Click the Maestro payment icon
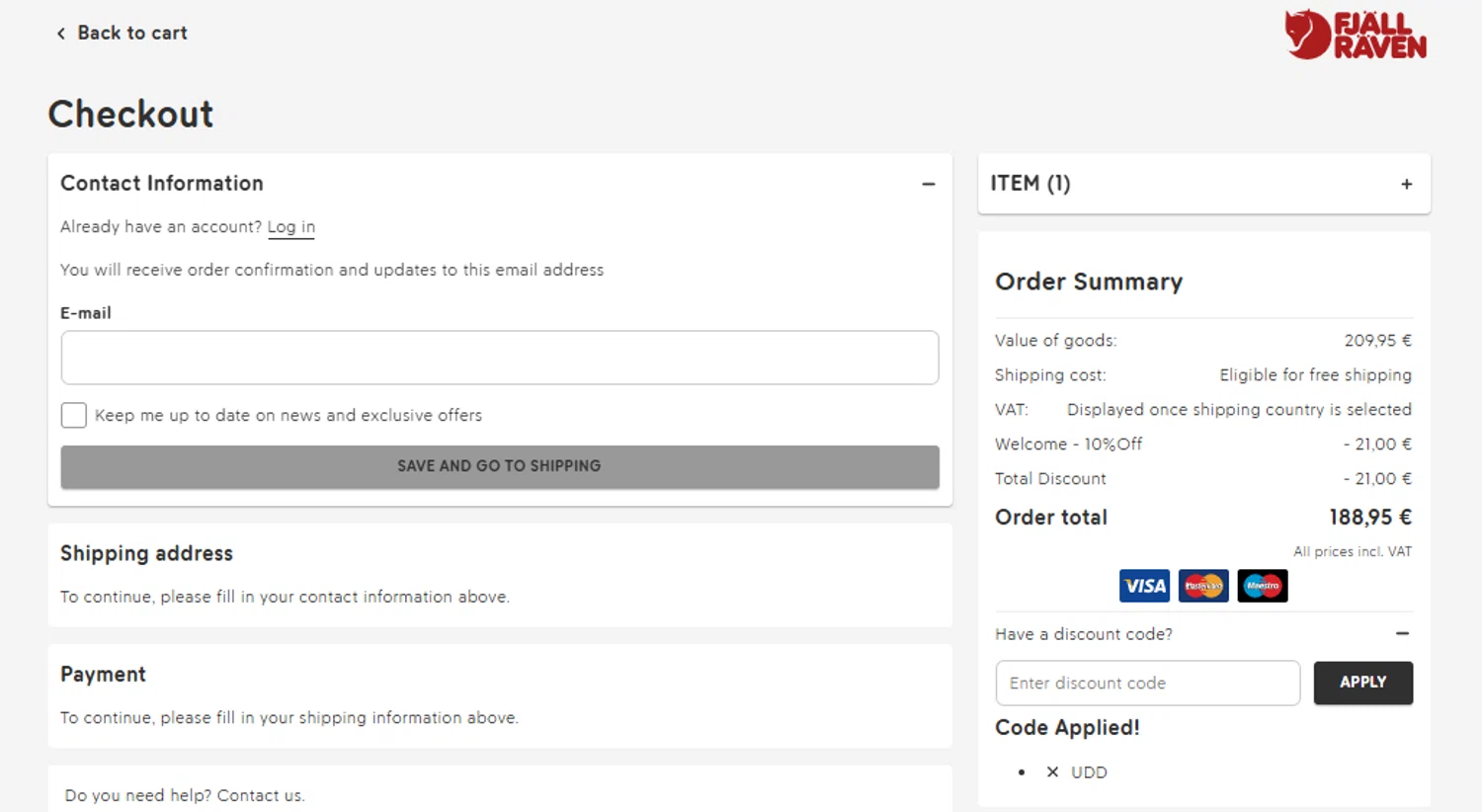 [x=1262, y=586]
